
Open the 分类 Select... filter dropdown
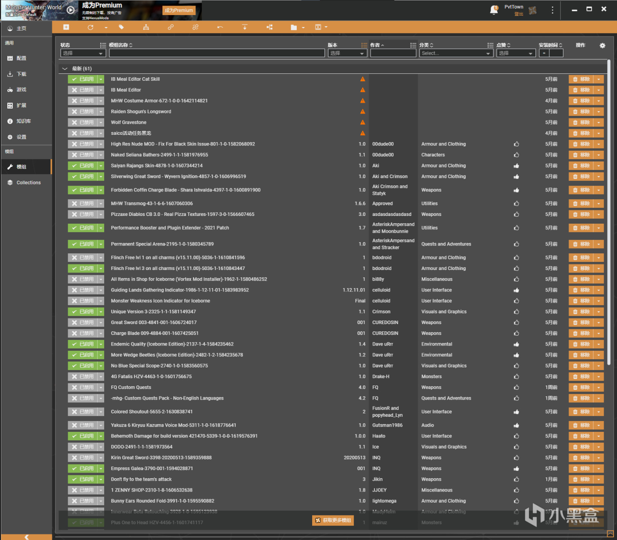coord(456,53)
